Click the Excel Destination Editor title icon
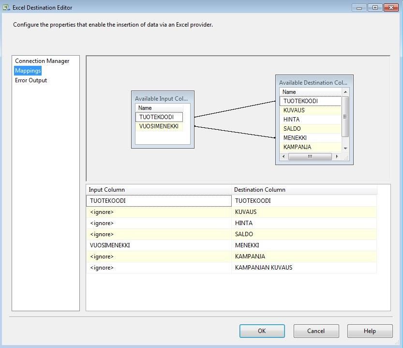Viewport: 403px width, 348px height. pyautogui.click(x=6, y=7)
